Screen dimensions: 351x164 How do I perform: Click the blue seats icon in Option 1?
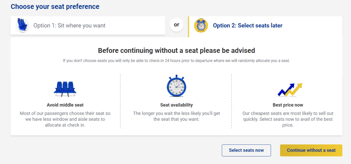coord(22,25)
